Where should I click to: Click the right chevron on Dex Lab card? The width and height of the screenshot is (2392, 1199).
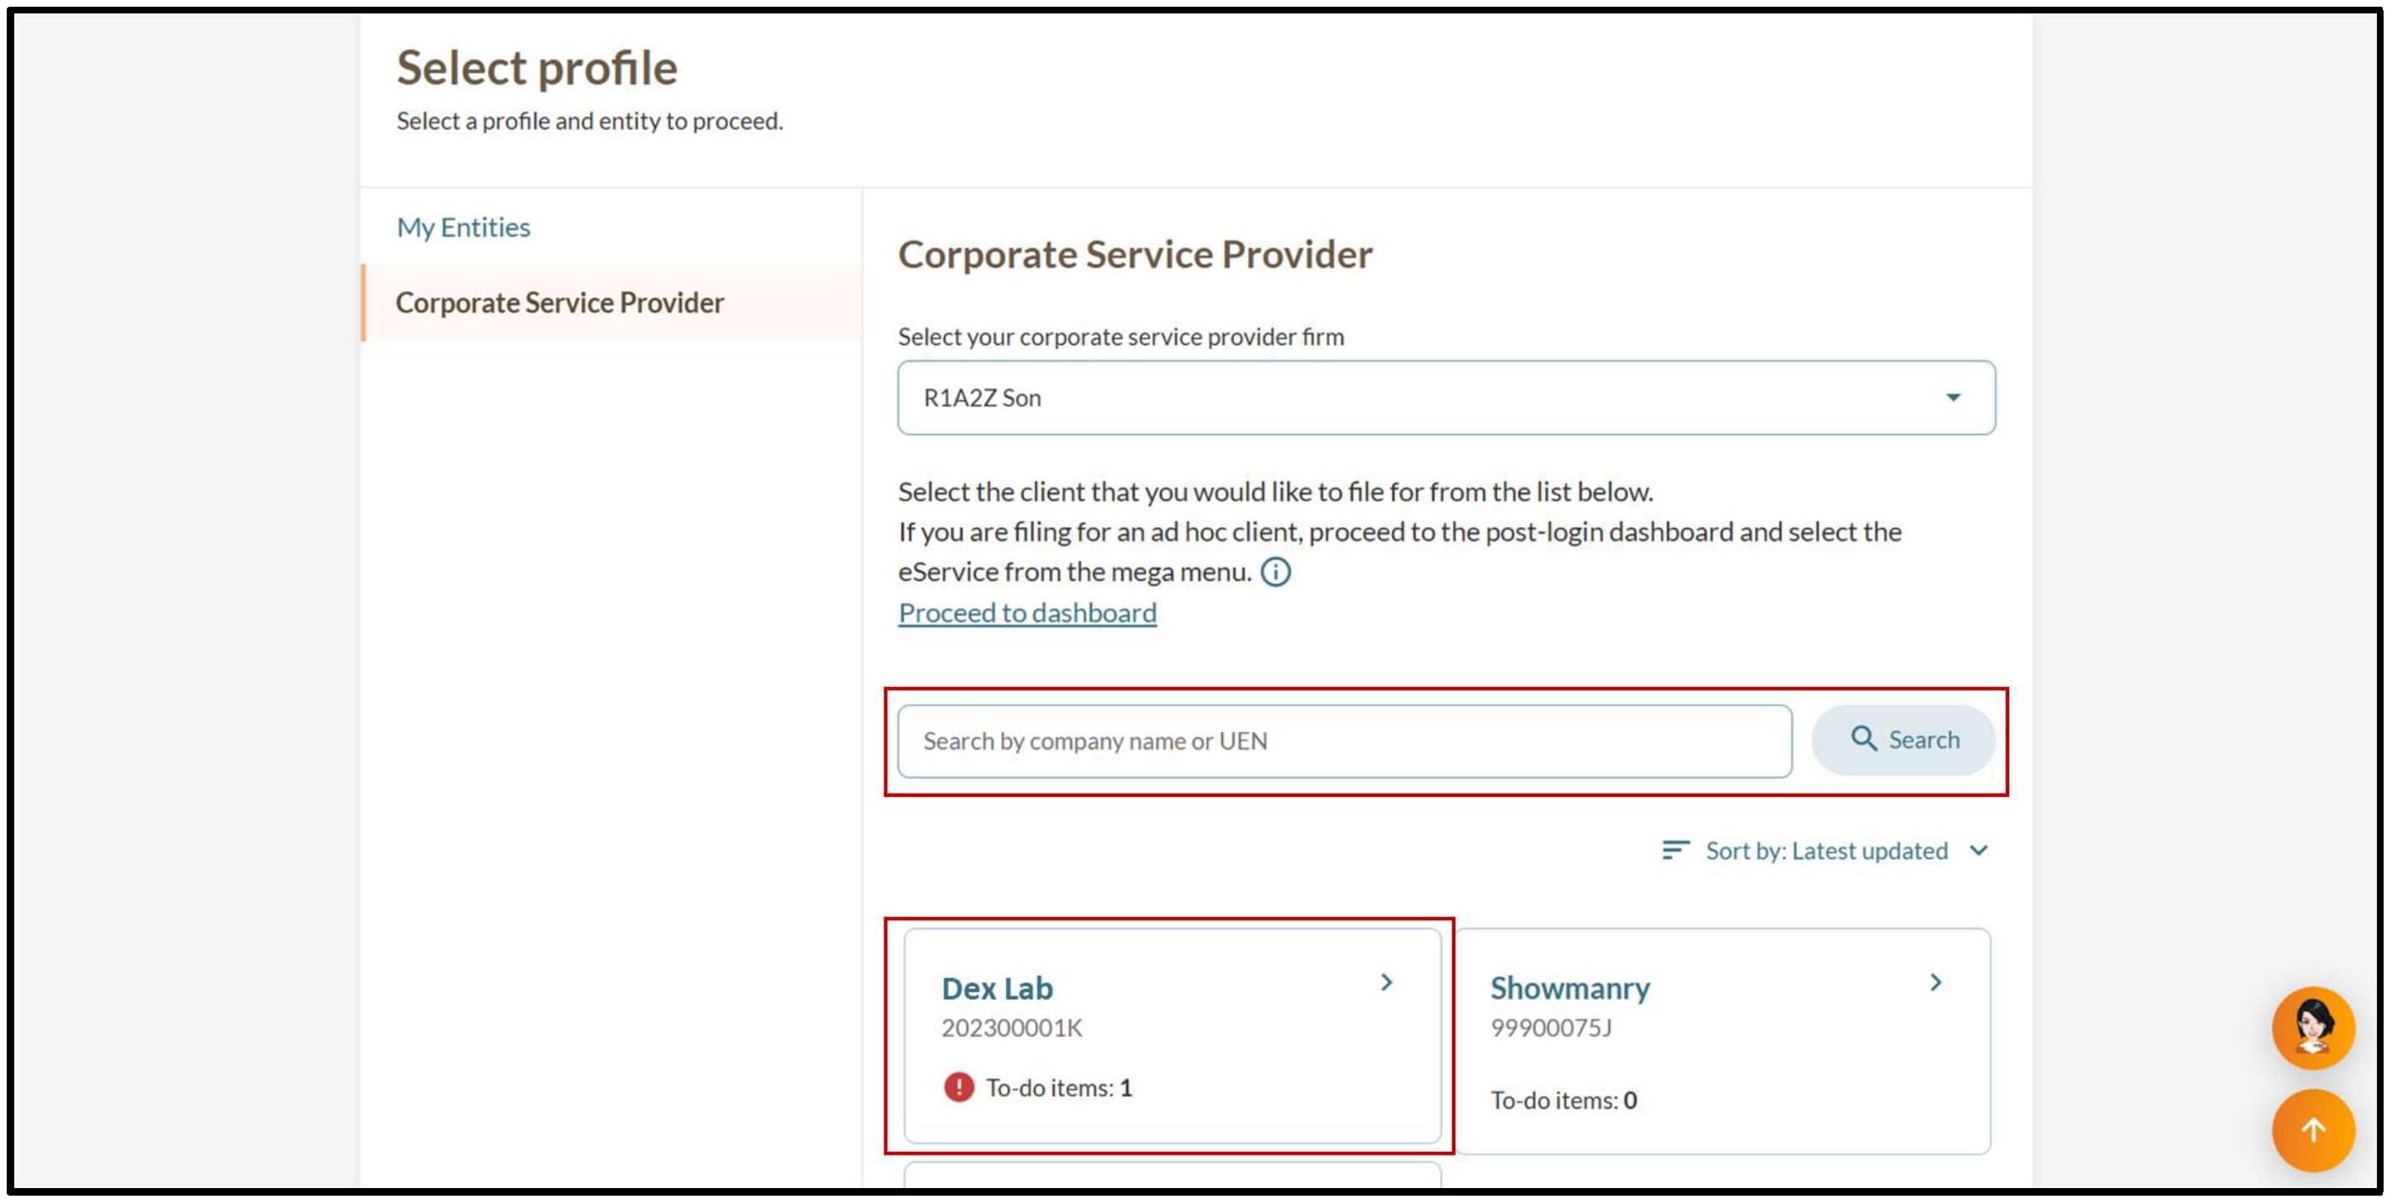(x=1387, y=982)
